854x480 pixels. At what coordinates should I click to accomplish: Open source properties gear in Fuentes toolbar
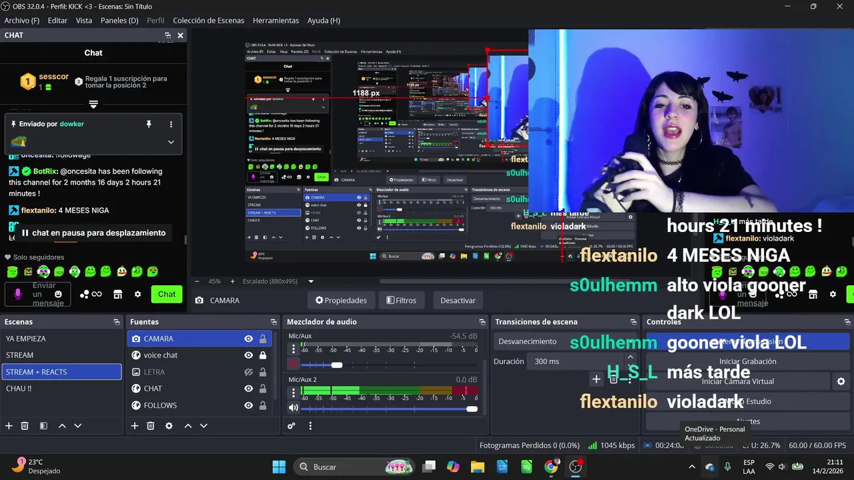169,426
